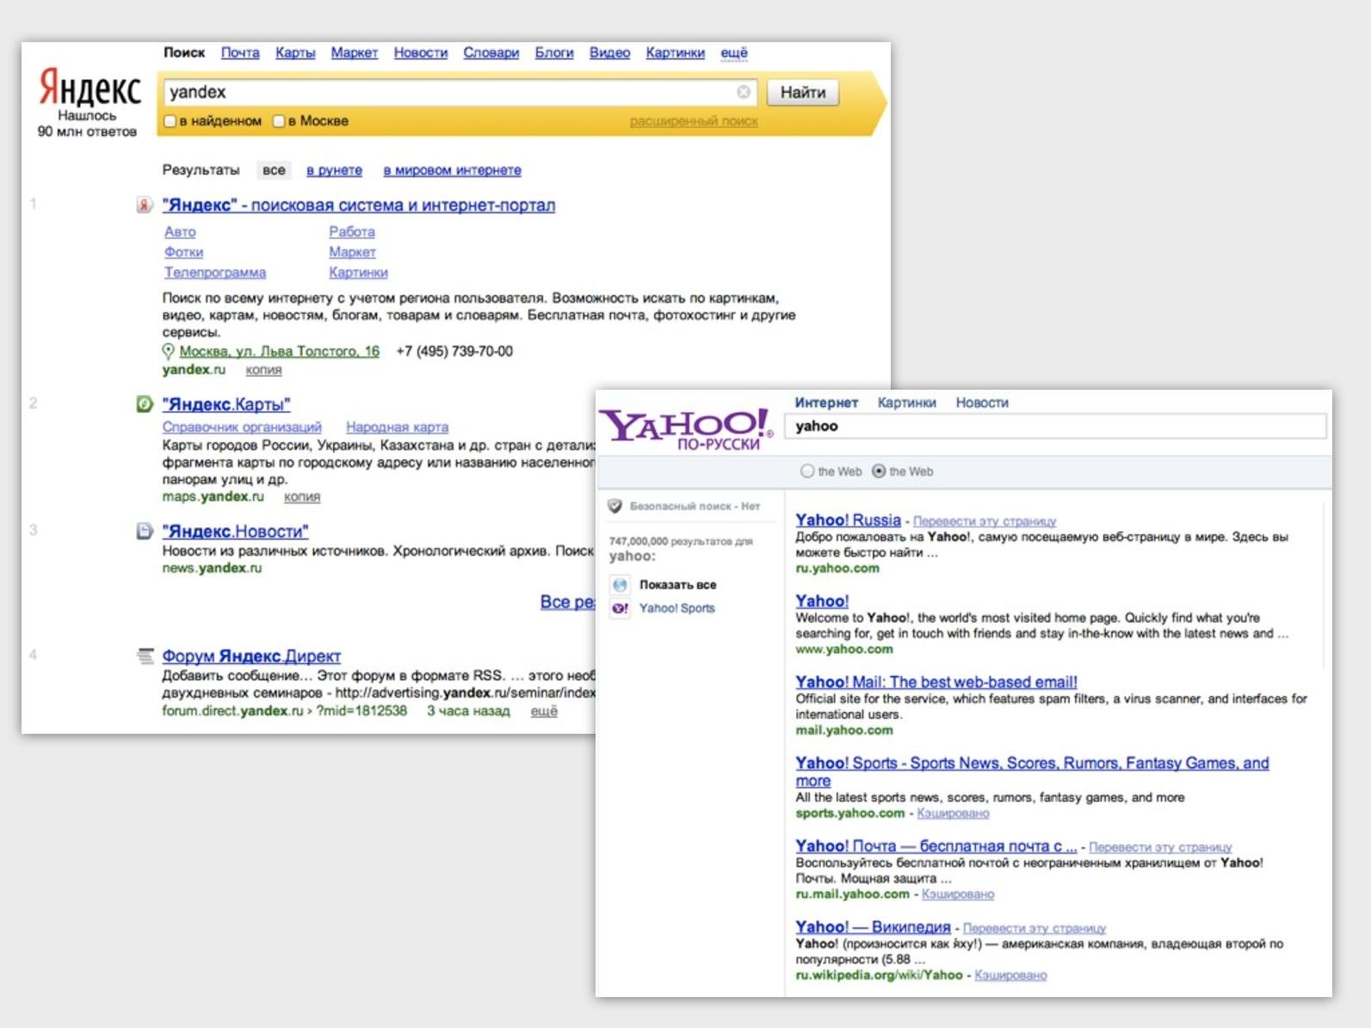Select the Интернет tab in Yahoo
The image size is (1371, 1028).
[826, 403]
